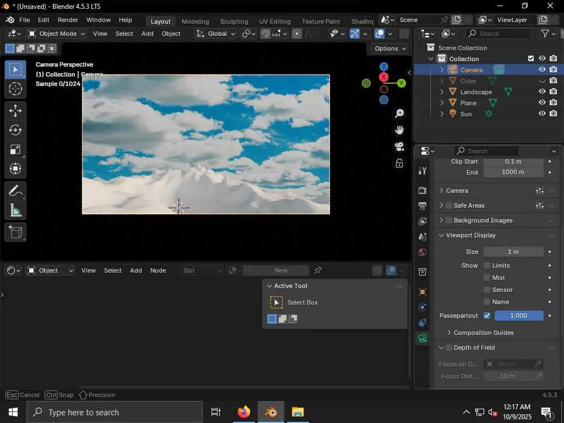Pick the Measure tool
The width and height of the screenshot is (564, 423).
(15, 210)
